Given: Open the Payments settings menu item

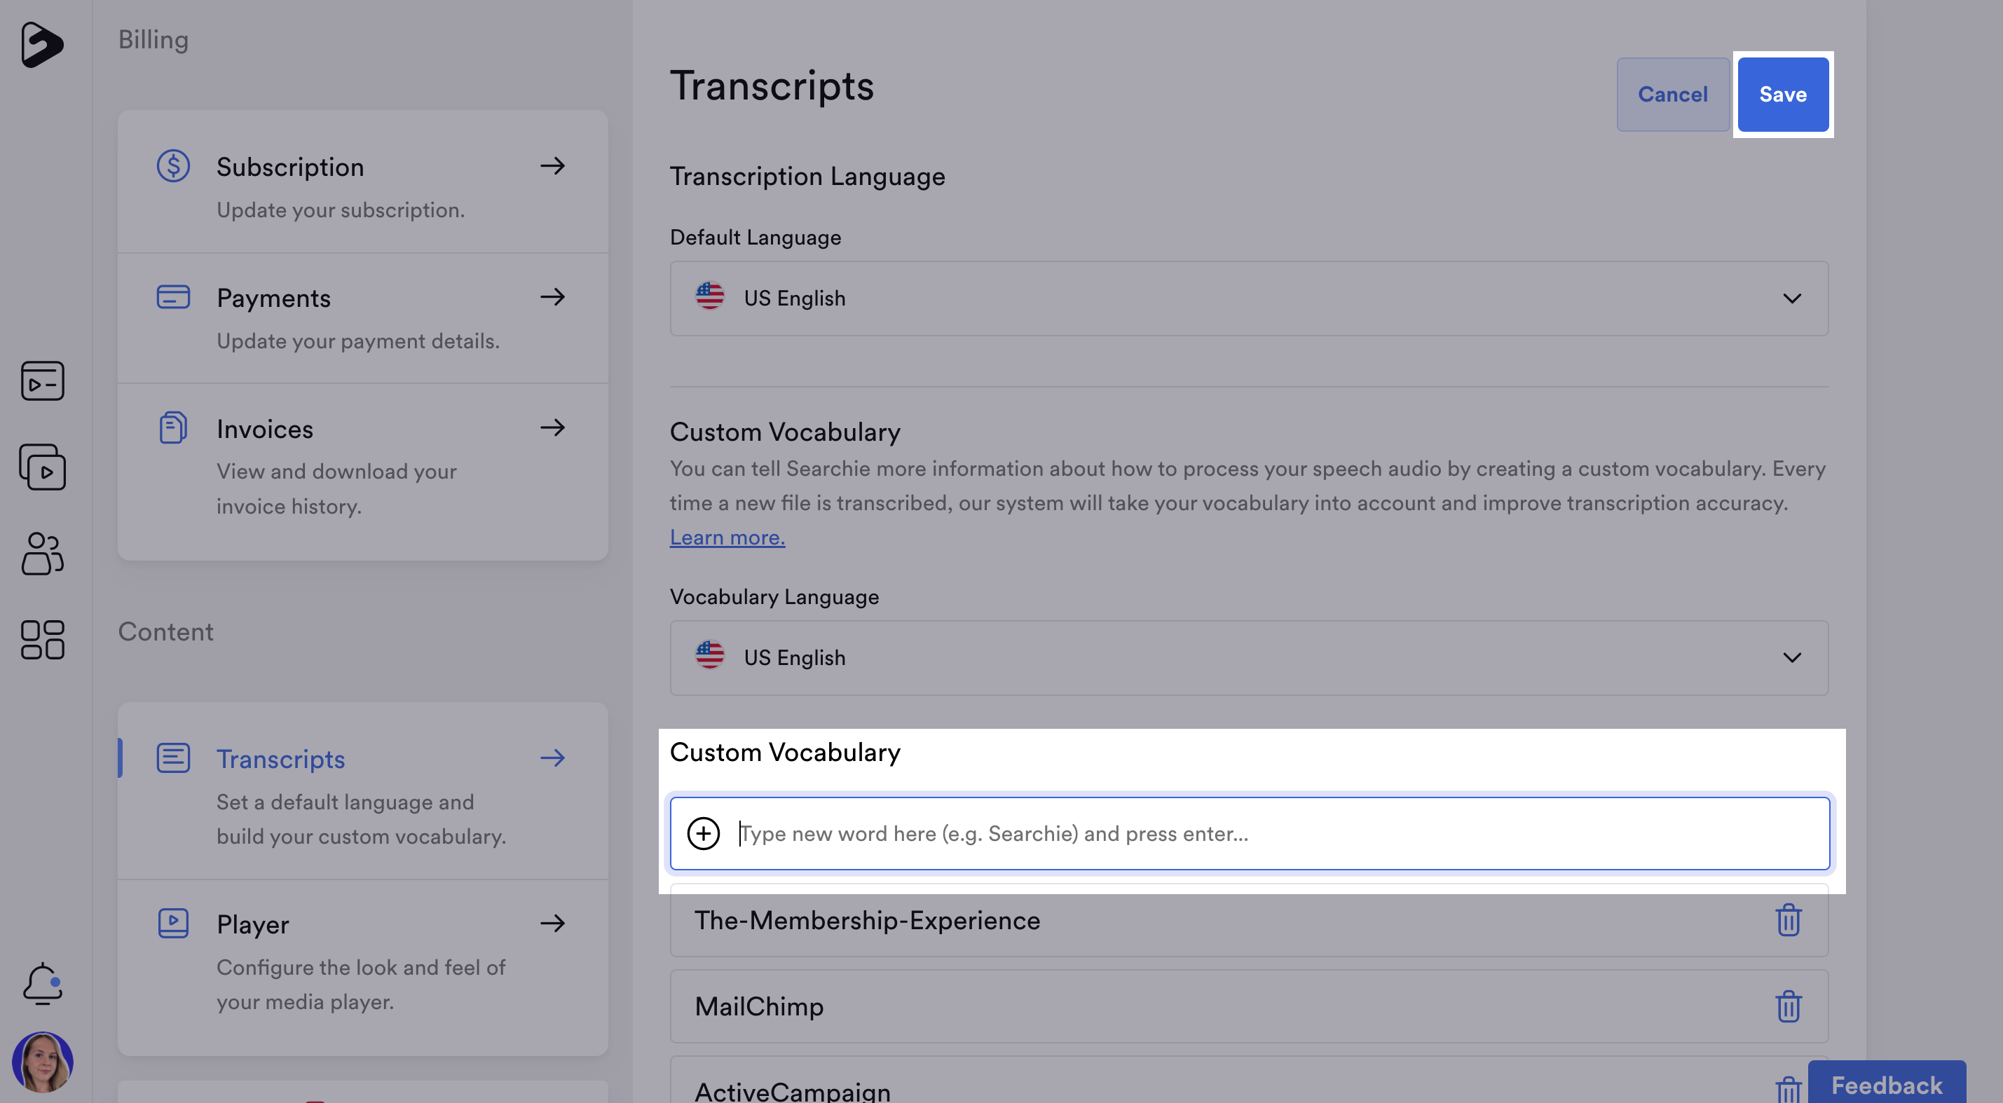Looking at the screenshot, I should tap(362, 318).
